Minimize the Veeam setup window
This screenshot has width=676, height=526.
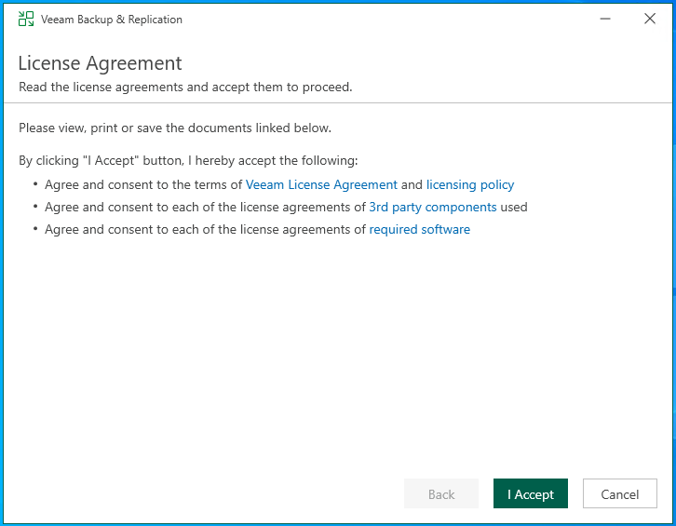[x=606, y=19]
